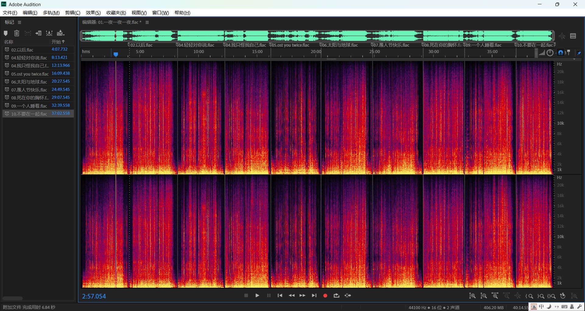The width and height of the screenshot is (585, 311).
Task: Open the markers panel menu
Action: pyautogui.click(x=19, y=22)
